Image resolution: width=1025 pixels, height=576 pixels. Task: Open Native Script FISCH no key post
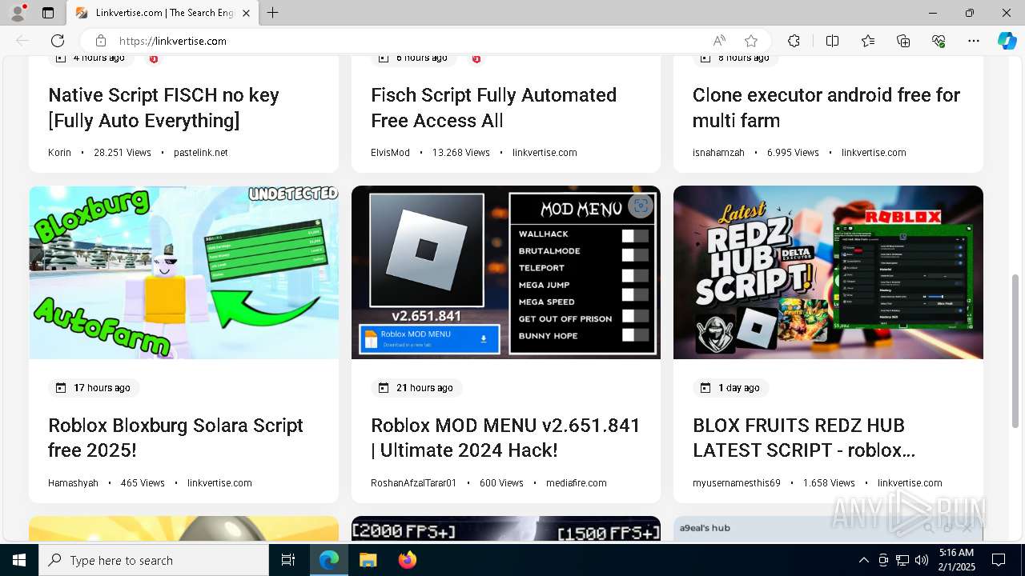click(x=163, y=108)
